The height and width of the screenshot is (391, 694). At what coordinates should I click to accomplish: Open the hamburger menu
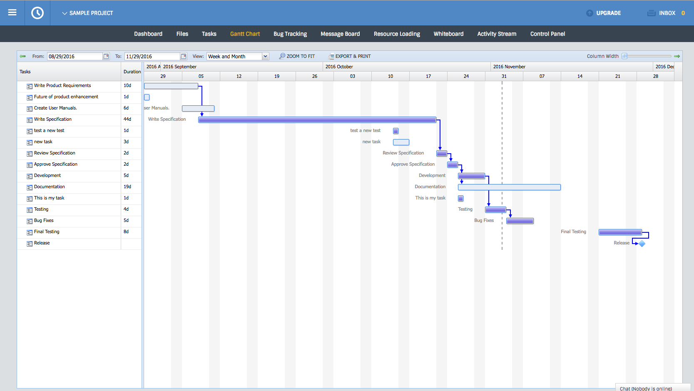pyautogui.click(x=12, y=12)
